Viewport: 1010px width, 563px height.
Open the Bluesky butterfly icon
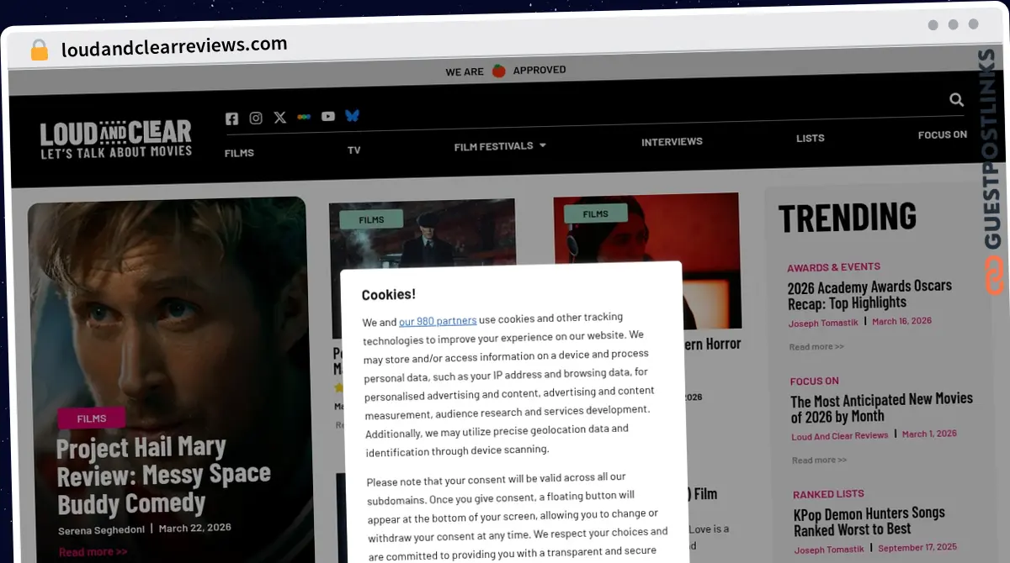click(352, 115)
